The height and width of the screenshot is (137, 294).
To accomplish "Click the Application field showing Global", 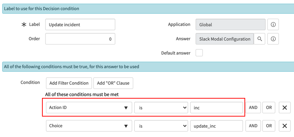I will tap(230, 24).
